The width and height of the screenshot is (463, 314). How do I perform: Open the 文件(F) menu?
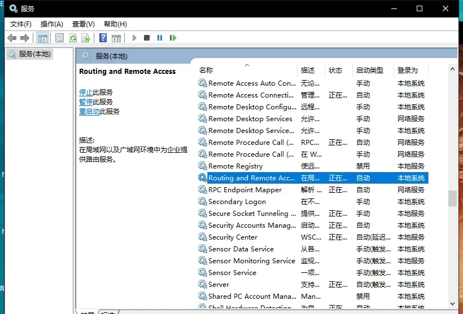pos(21,24)
